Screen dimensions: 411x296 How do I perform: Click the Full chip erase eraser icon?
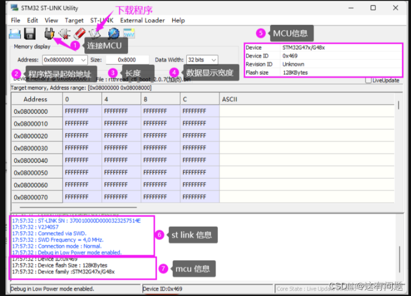click(79, 34)
